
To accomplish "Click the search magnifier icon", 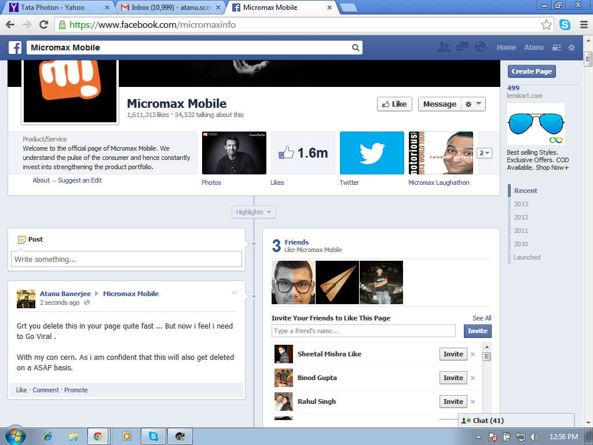I will pyautogui.click(x=356, y=48).
